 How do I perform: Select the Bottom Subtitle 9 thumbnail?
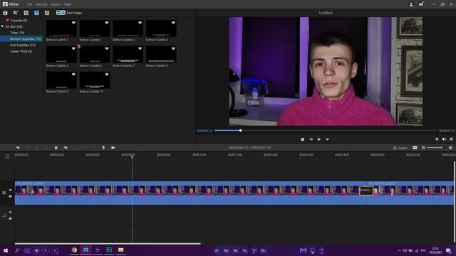coord(61,80)
